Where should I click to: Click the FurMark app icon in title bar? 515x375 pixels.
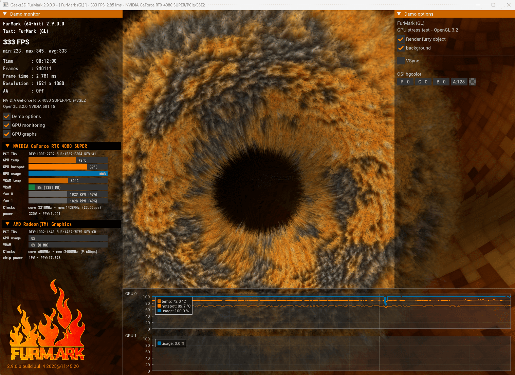(x=6, y=5)
